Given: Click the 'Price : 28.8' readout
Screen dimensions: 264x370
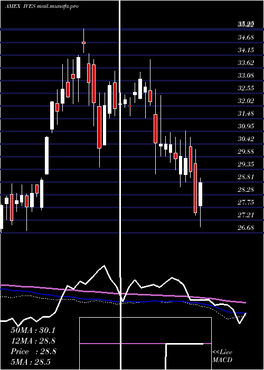Looking at the screenshot, I should click(33, 351).
